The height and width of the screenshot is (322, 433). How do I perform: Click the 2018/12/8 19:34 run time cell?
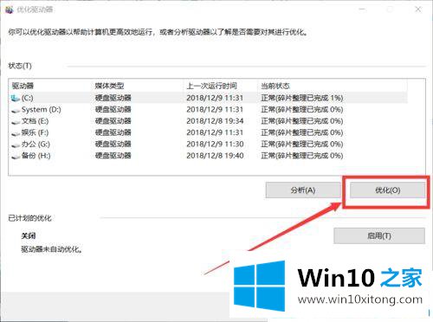215,121
